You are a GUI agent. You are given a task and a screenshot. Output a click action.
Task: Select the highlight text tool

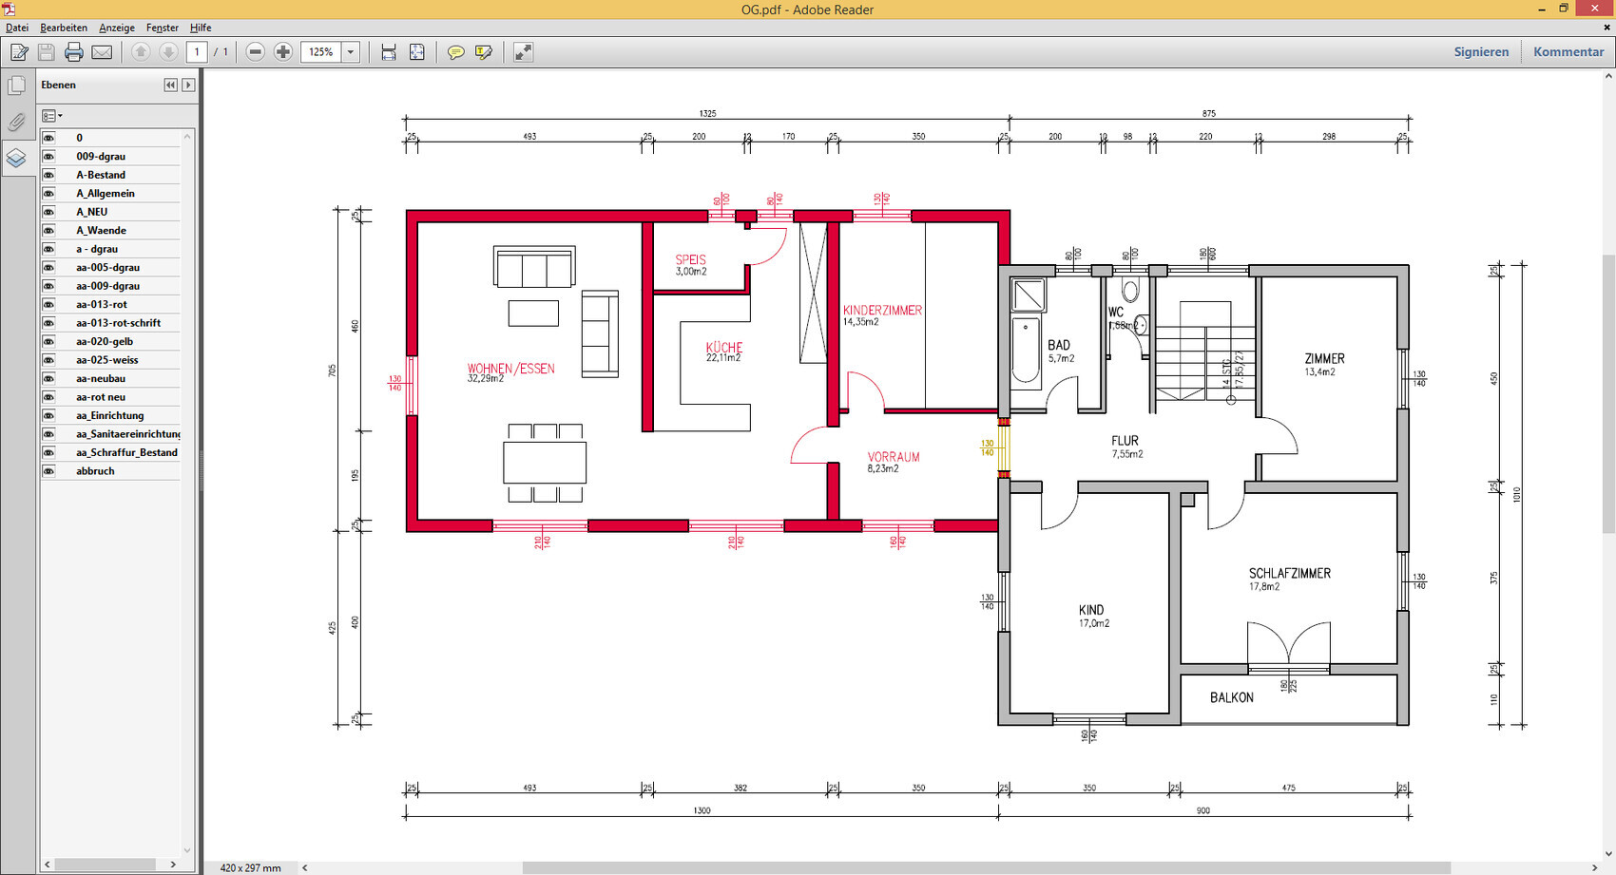pyautogui.click(x=484, y=52)
